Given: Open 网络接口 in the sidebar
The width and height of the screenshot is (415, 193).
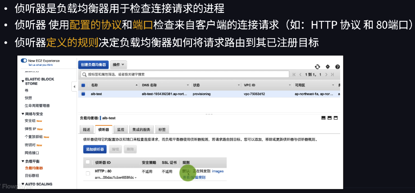Looking at the screenshot, I should tap(32, 153).
